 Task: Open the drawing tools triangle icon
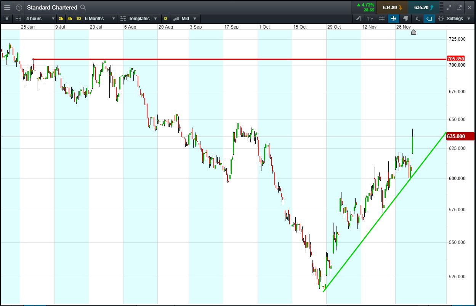(x=358, y=18)
